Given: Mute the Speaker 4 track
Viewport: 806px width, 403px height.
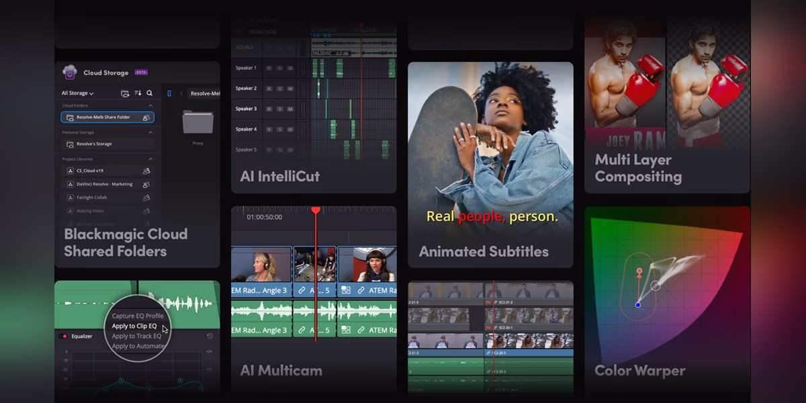Looking at the screenshot, I should click(290, 129).
